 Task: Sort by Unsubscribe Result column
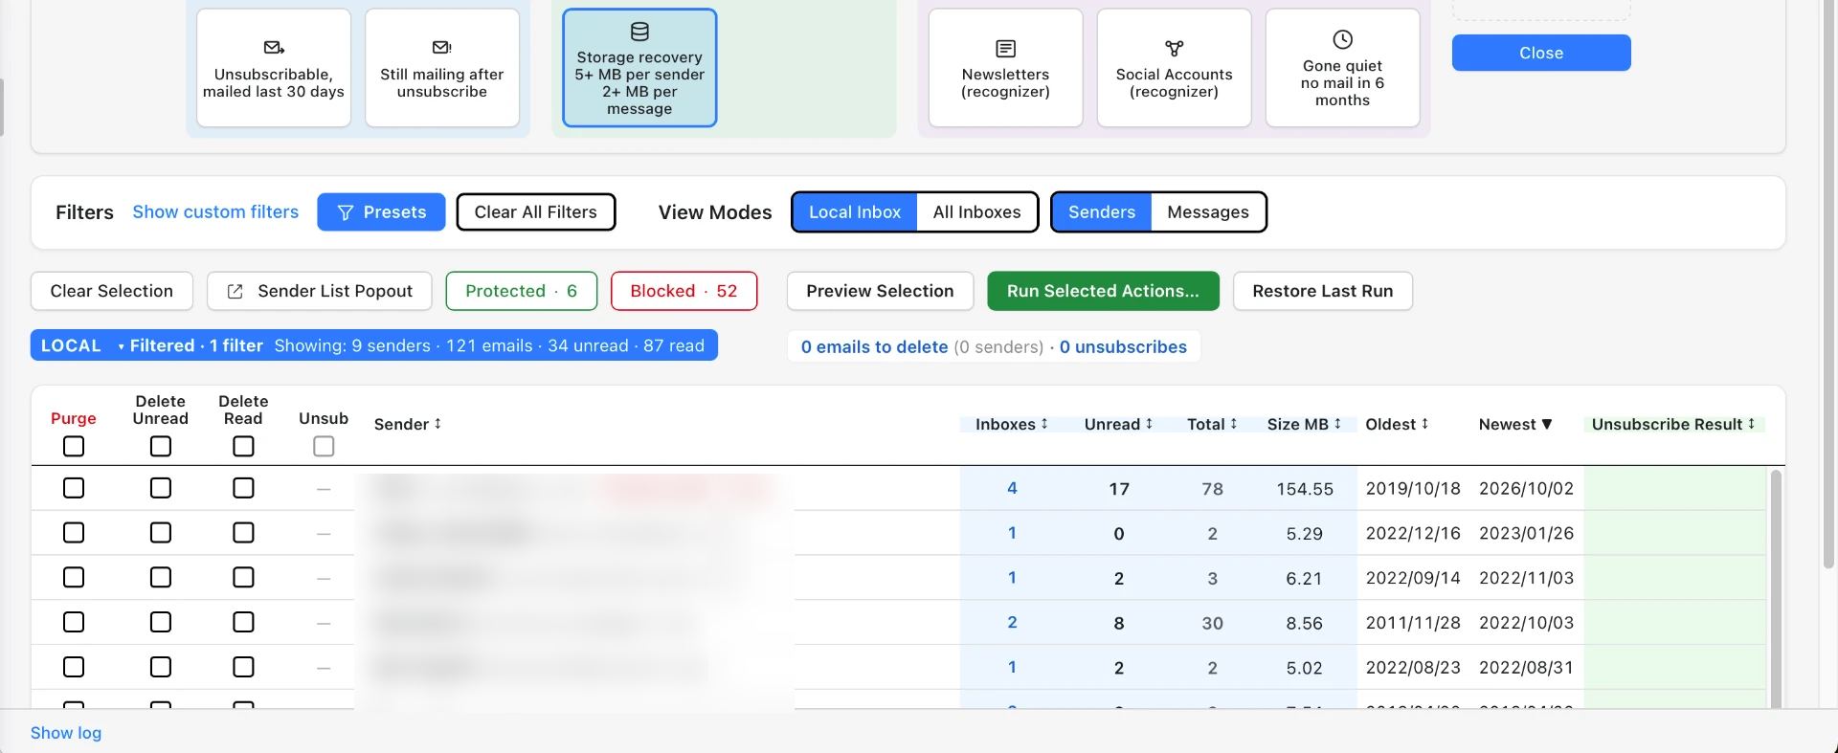[1673, 424]
